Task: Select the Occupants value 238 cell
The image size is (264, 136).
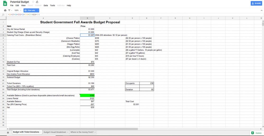Action: coord(147,83)
